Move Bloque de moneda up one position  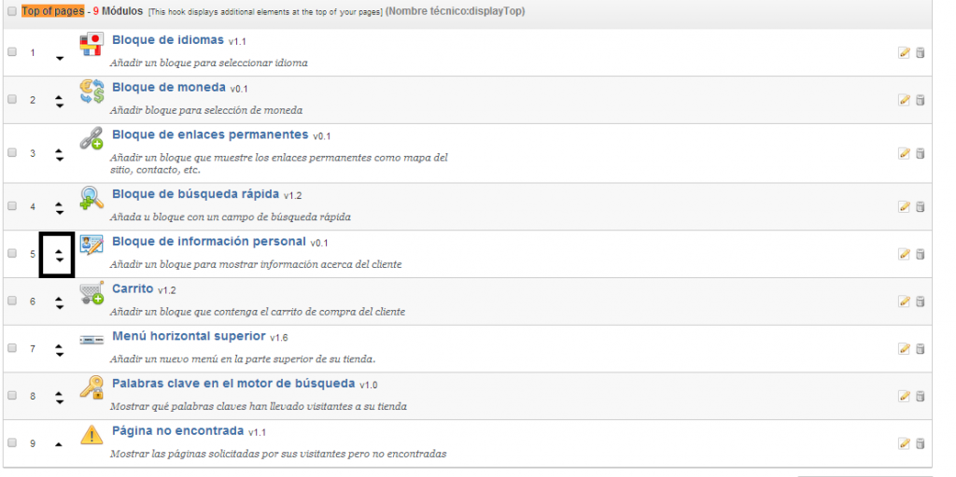point(60,95)
